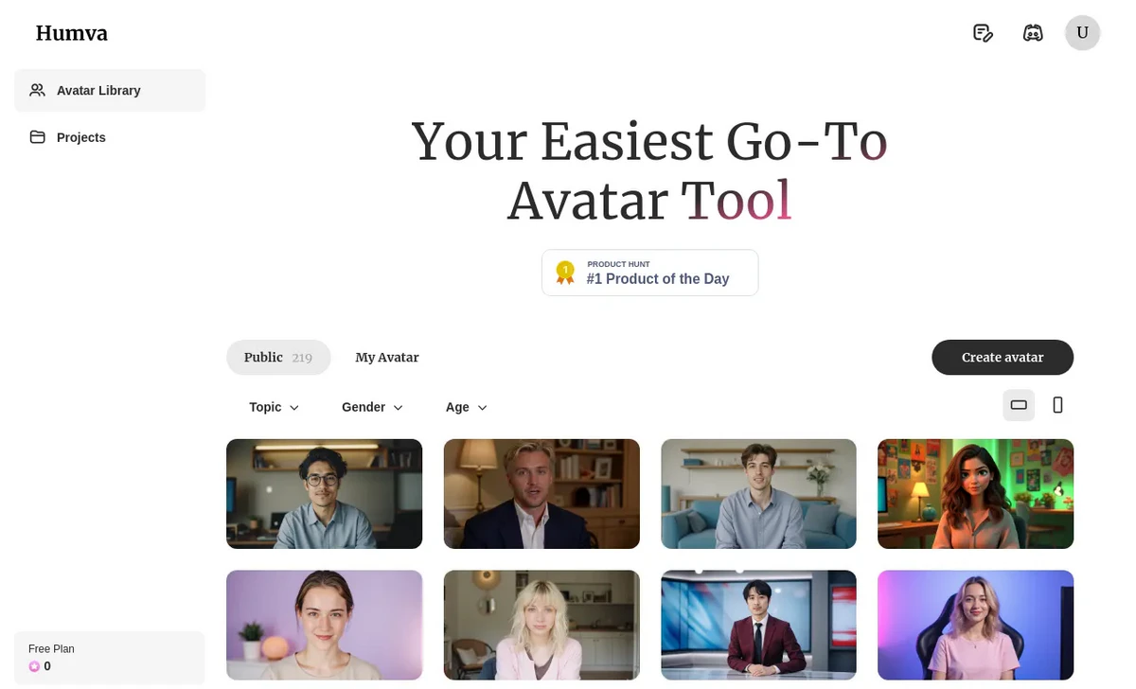
Task: Open the Discord icon in header
Action: click(x=1033, y=33)
